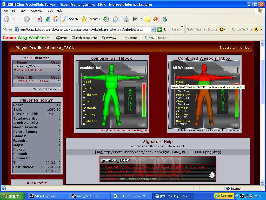The height and width of the screenshot is (200, 266).
Task: Click the Go button beside address bar
Action: pos(162,29)
